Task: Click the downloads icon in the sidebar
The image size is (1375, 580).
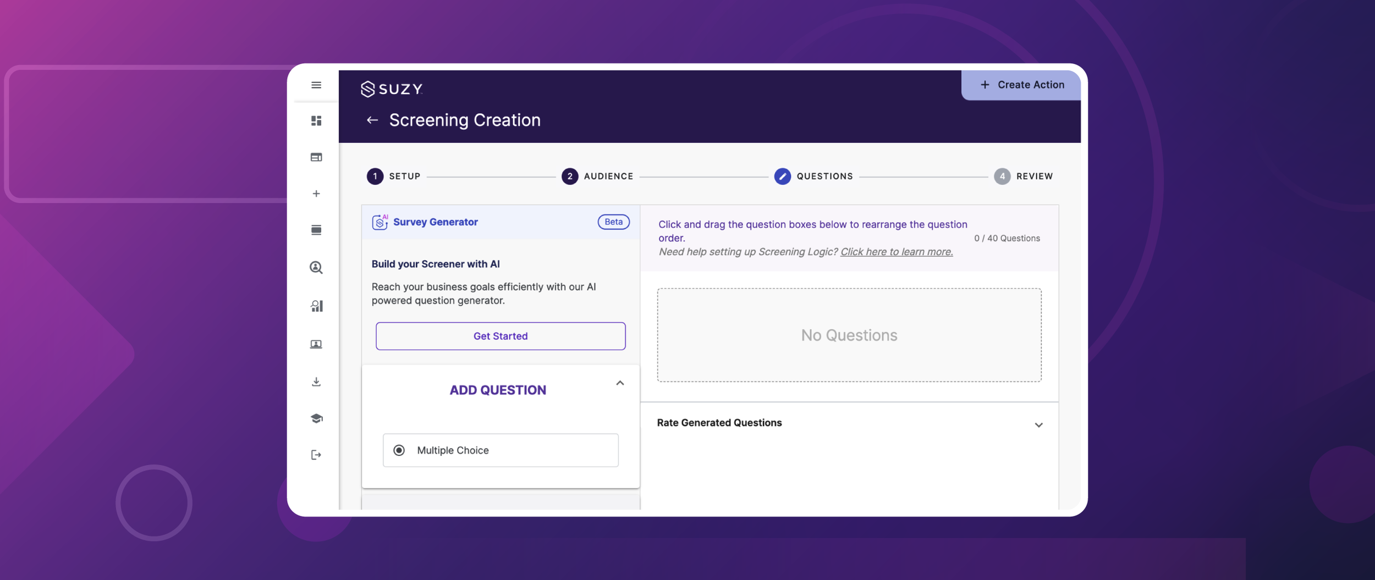Action: (316, 381)
